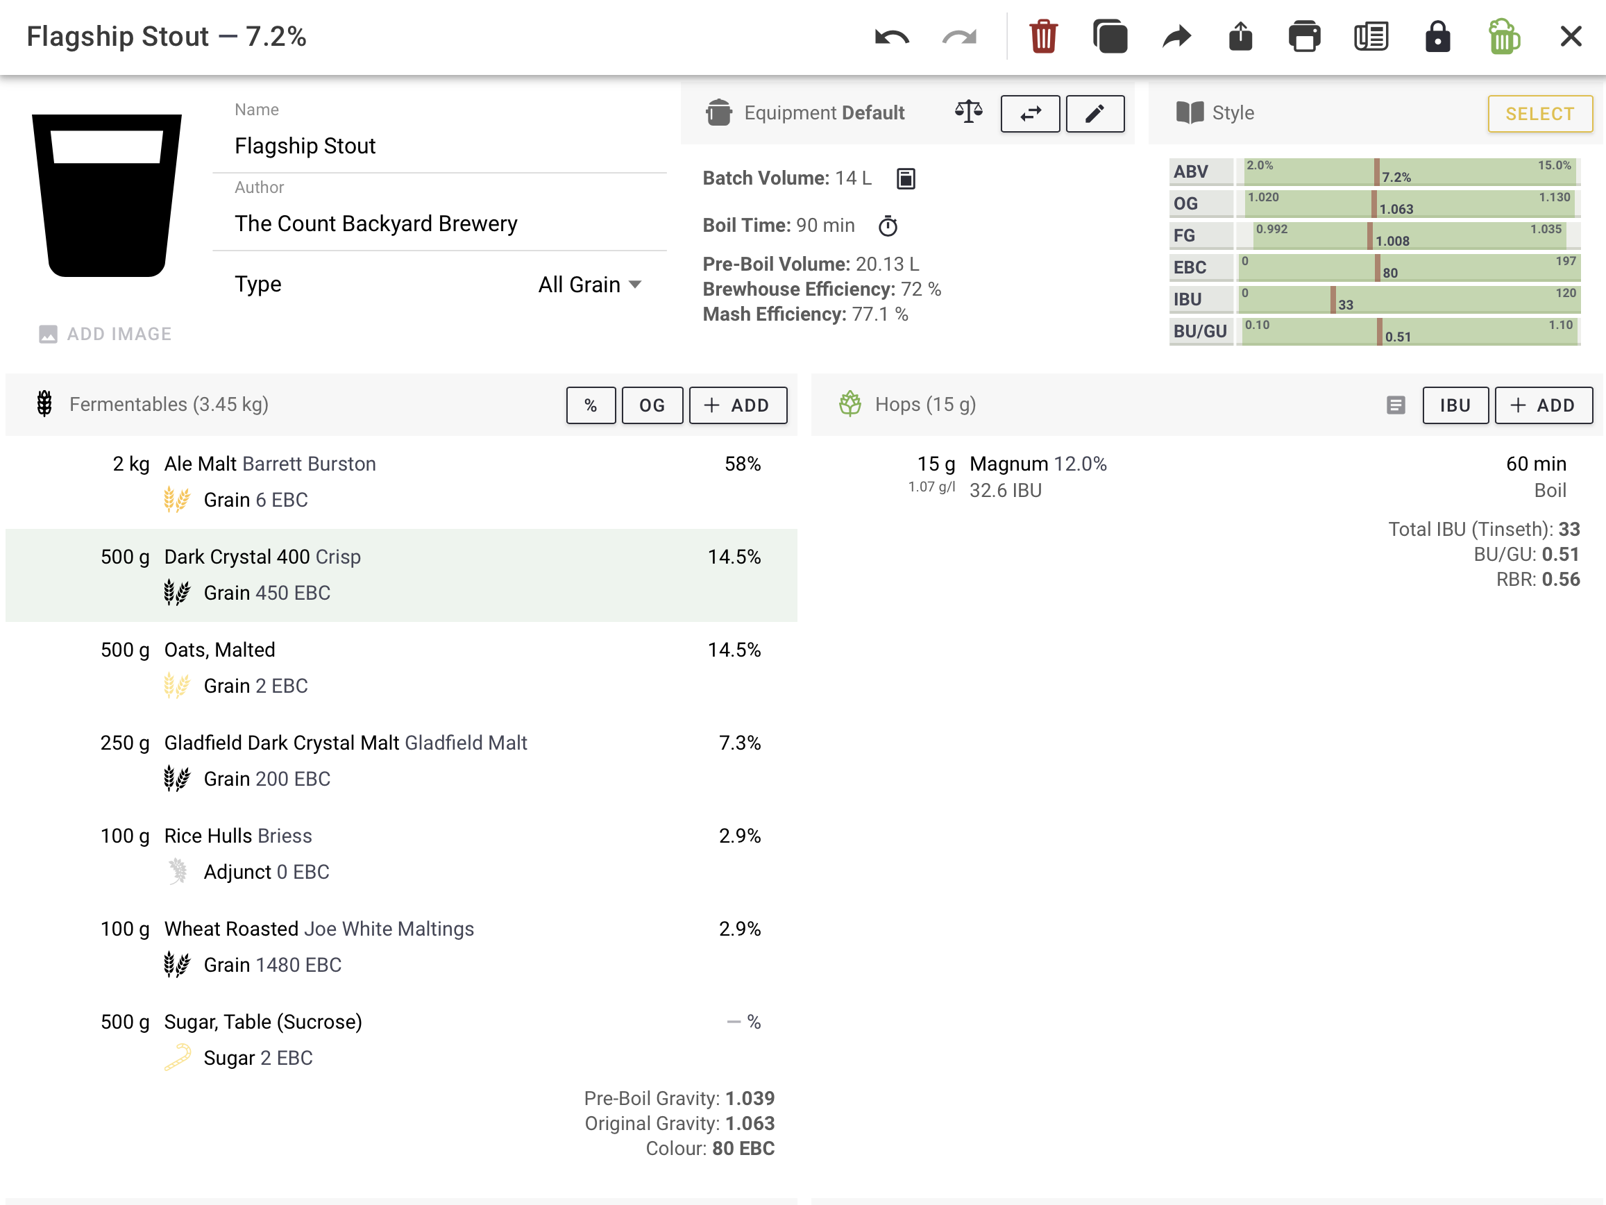Click the green beer mug brew icon
The height and width of the screenshot is (1205, 1606).
pyautogui.click(x=1503, y=36)
